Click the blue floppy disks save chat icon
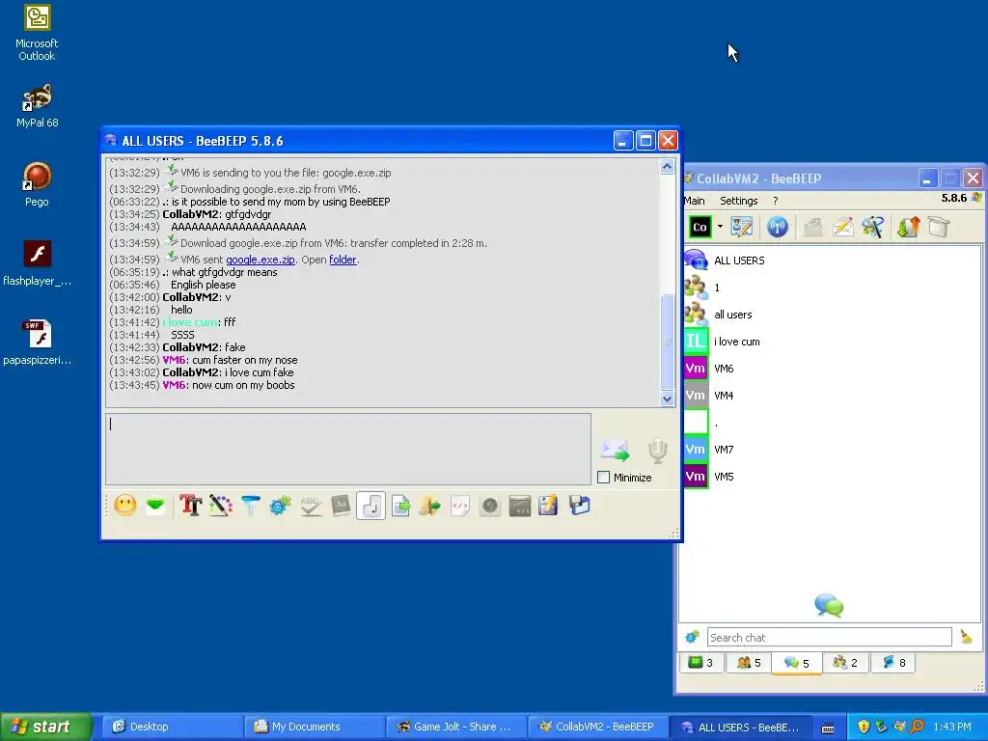Screen dimensions: 988x741 pyautogui.click(x=579, y=506)
